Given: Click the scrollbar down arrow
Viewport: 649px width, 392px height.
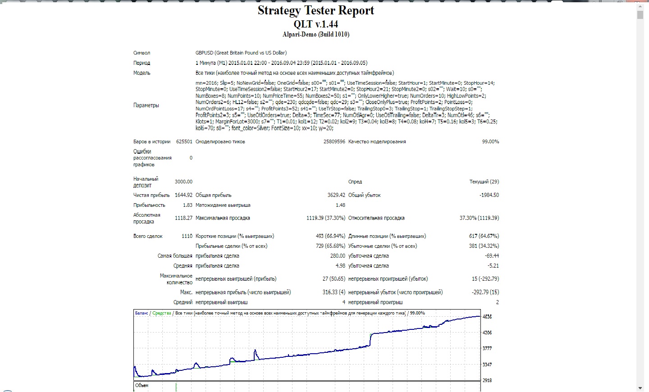Looking at the screenshot, I should point(640,388).
